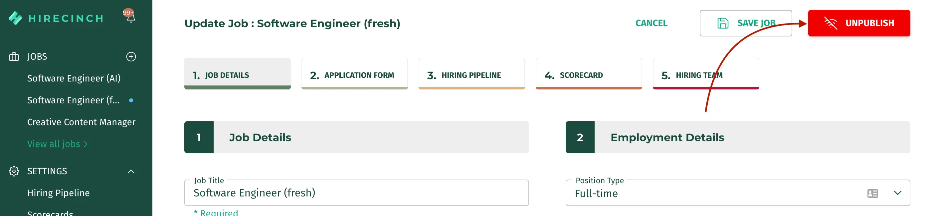Image resolution: width=937 pixels, height=216 pixels.
Task: Click the unpublish wifi-off icon
Action: pyautogui.click(x=831, y=23)
